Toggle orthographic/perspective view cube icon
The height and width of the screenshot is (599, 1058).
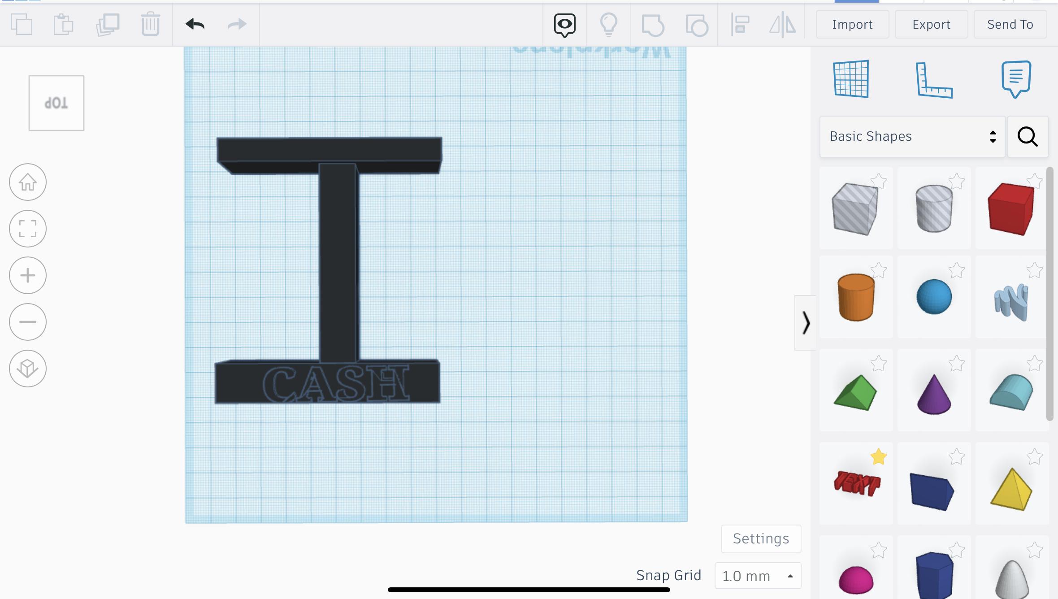[x=28, y=369]
